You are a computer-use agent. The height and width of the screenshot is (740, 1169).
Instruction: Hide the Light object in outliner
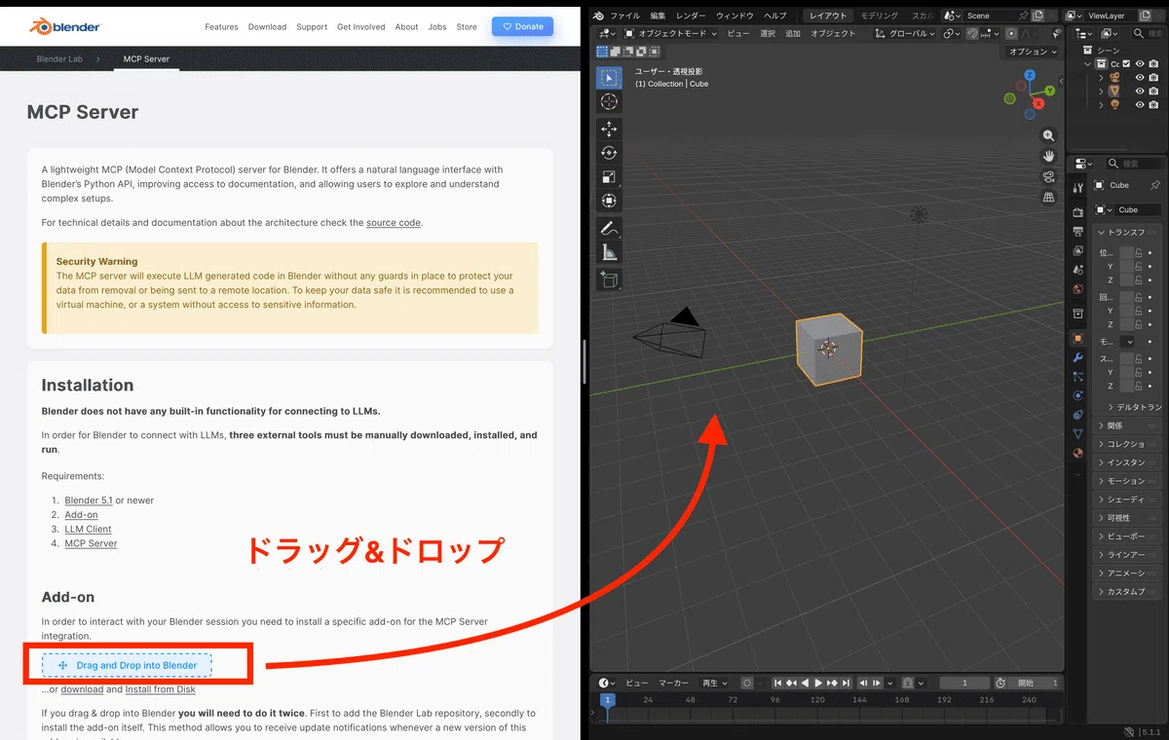(1140, 105)
